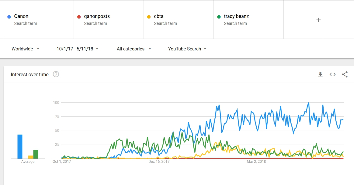The image size is (354, 185).
Task: Open the embed code icon
Action: pyautogui.click(x=332, y=74)
